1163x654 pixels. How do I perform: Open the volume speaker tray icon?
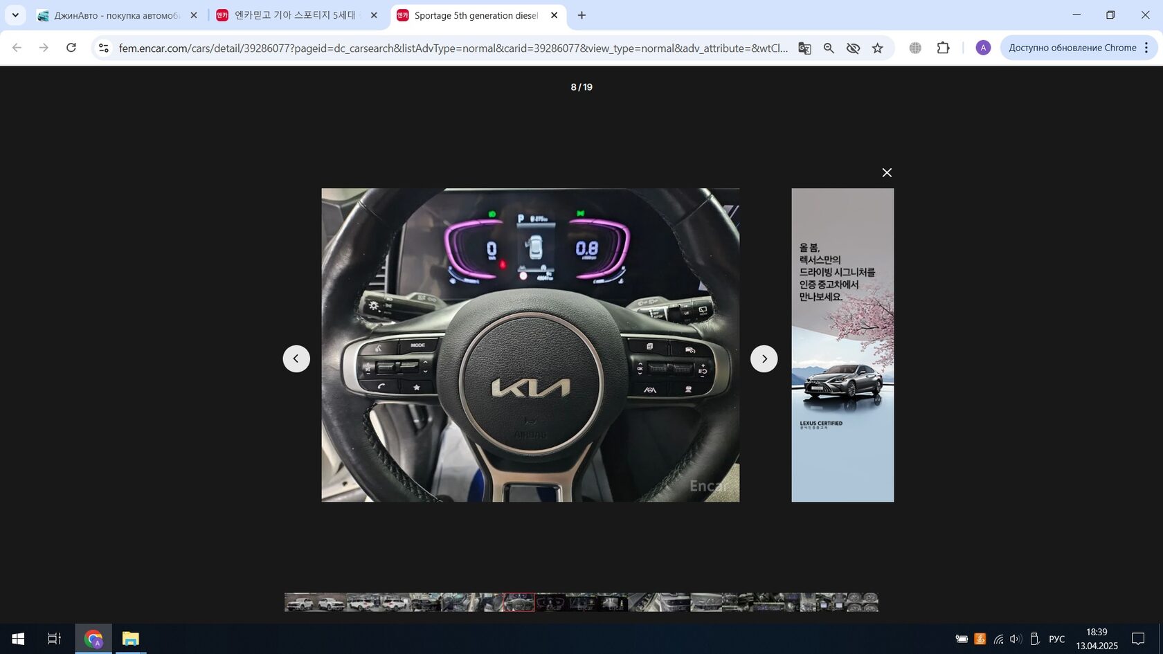pyautogui.click(x=1016, y=639)
